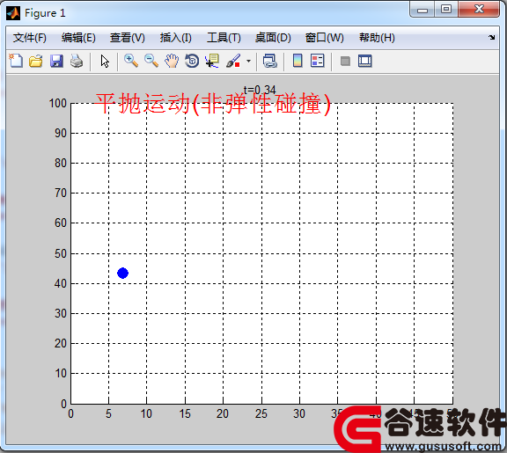Viewport: 507px width, 453px height.
Task: Open a file with folder icon
Action: coord(36,61)
